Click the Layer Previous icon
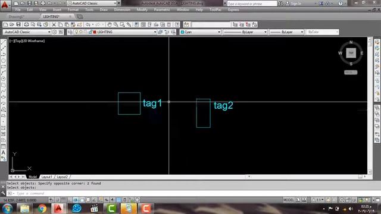Screen dimensions: 381x214 pos(167,32)
